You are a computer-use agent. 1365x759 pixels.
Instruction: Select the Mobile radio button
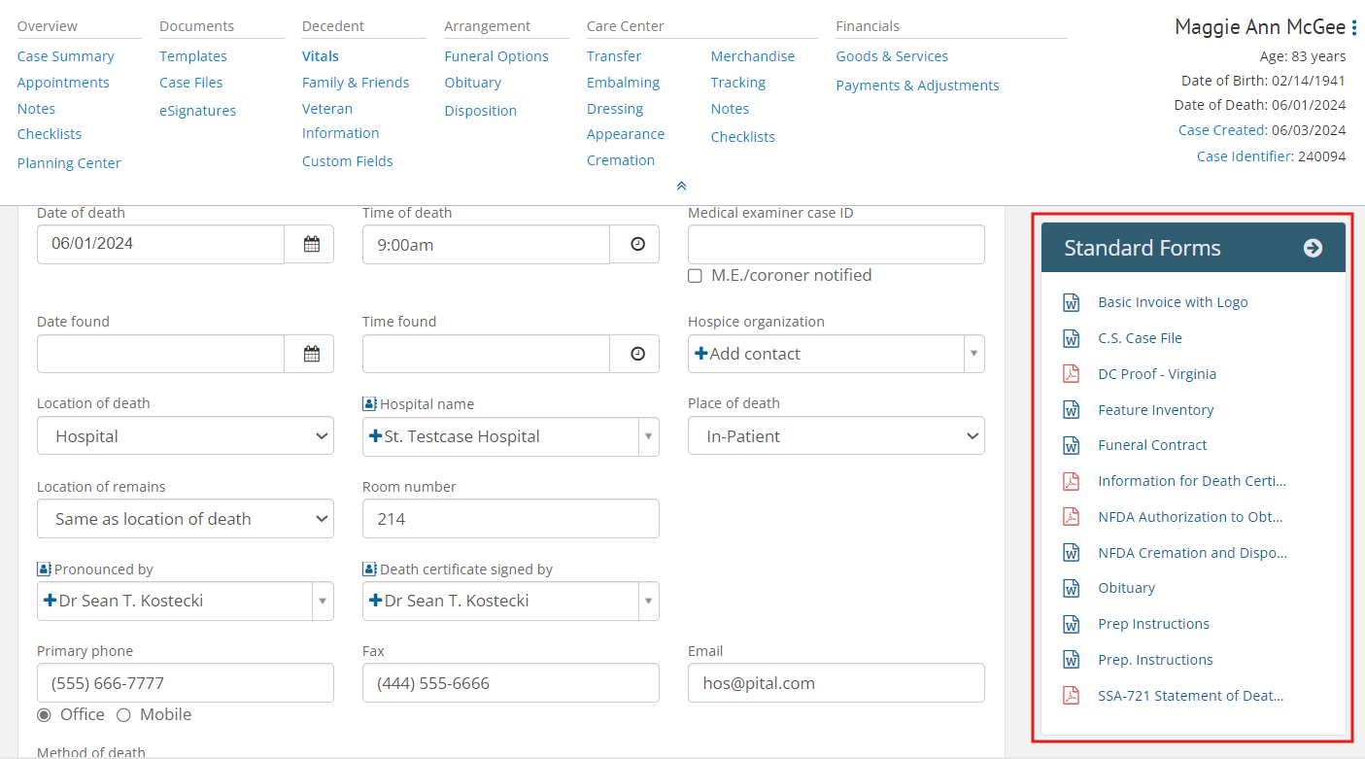[123, 714]
